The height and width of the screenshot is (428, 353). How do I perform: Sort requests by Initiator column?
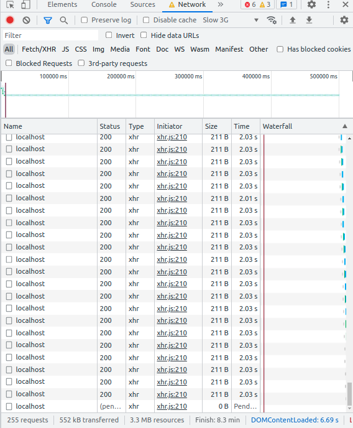(178, 126)
